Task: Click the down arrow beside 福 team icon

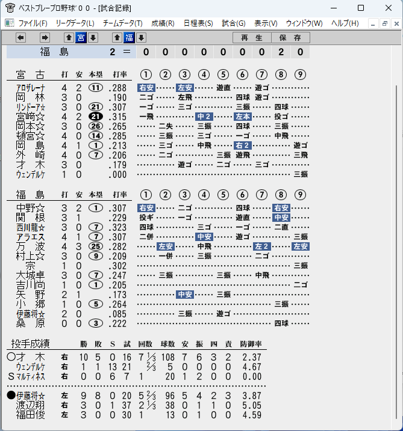Action: pos(141,38)
